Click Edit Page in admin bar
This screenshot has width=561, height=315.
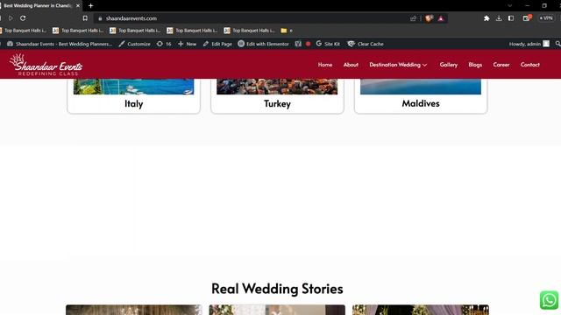217,44
